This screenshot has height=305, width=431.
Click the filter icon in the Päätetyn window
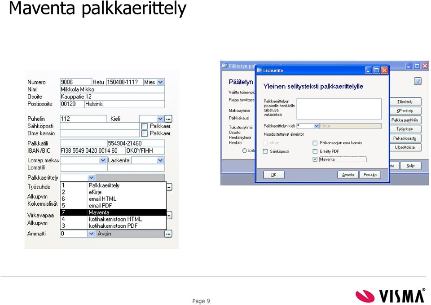(x=418, y=81)
